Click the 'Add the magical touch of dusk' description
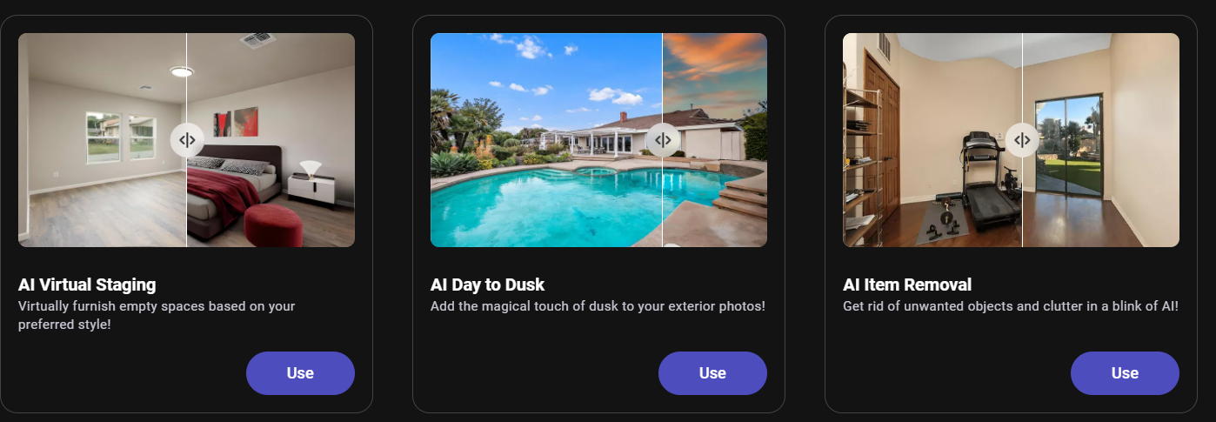 [598, 306]
